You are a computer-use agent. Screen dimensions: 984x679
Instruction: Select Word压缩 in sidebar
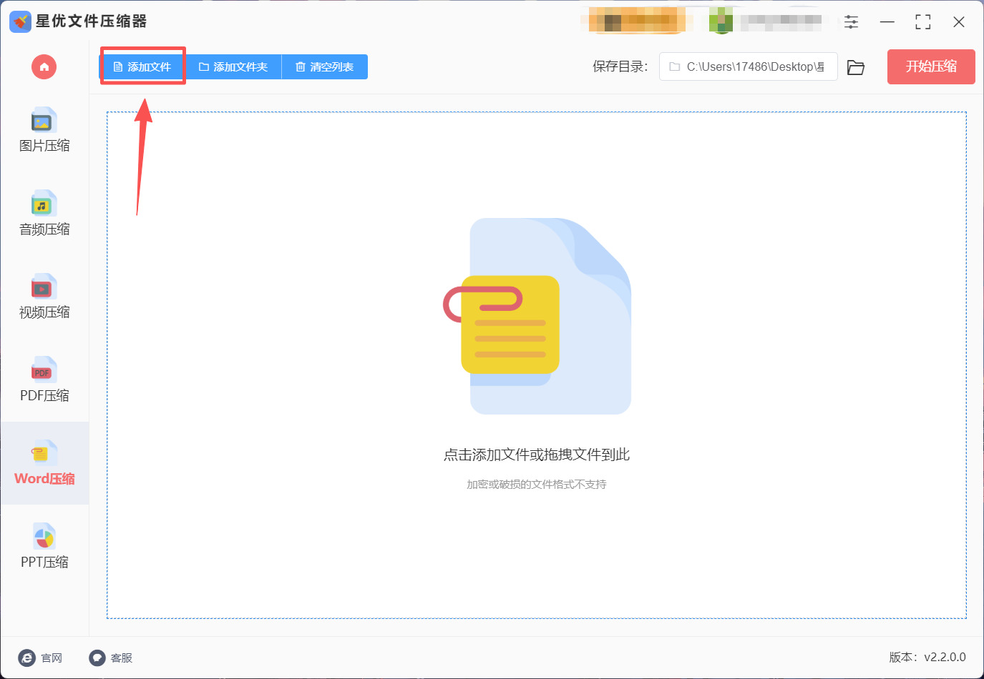(x=44, y=463)
